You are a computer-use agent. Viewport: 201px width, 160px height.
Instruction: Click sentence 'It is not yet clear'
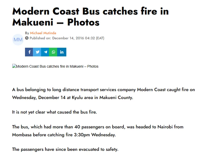tap(55, 112)
